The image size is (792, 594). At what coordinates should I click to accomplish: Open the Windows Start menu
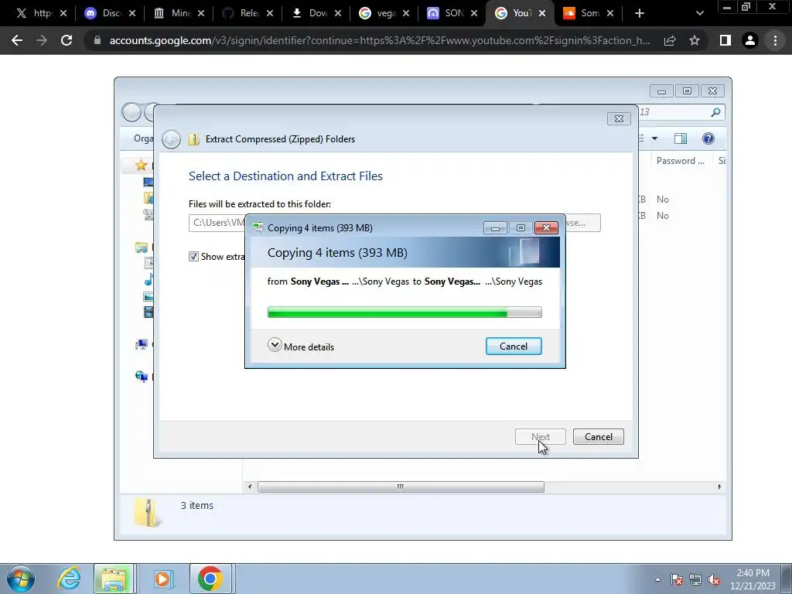click(x=21, y=579)
